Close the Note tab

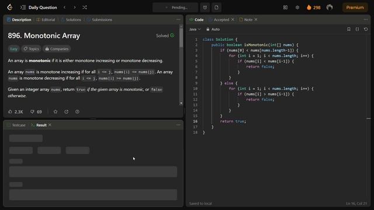256,19
